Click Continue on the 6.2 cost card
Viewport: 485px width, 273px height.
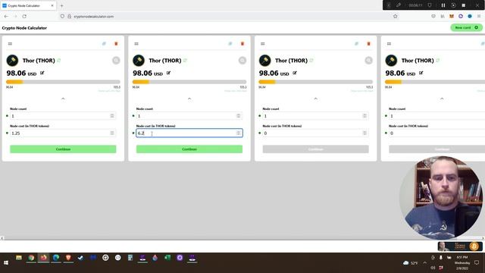click(x=189, y=149)
